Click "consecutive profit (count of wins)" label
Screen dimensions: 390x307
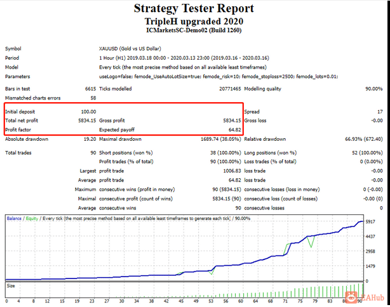coord(136,199)
